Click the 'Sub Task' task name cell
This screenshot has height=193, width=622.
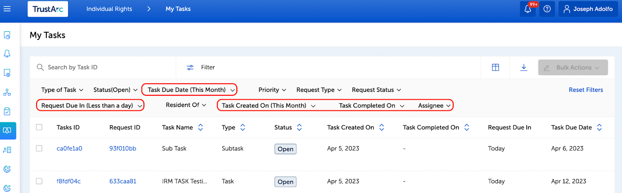point(174,148)
